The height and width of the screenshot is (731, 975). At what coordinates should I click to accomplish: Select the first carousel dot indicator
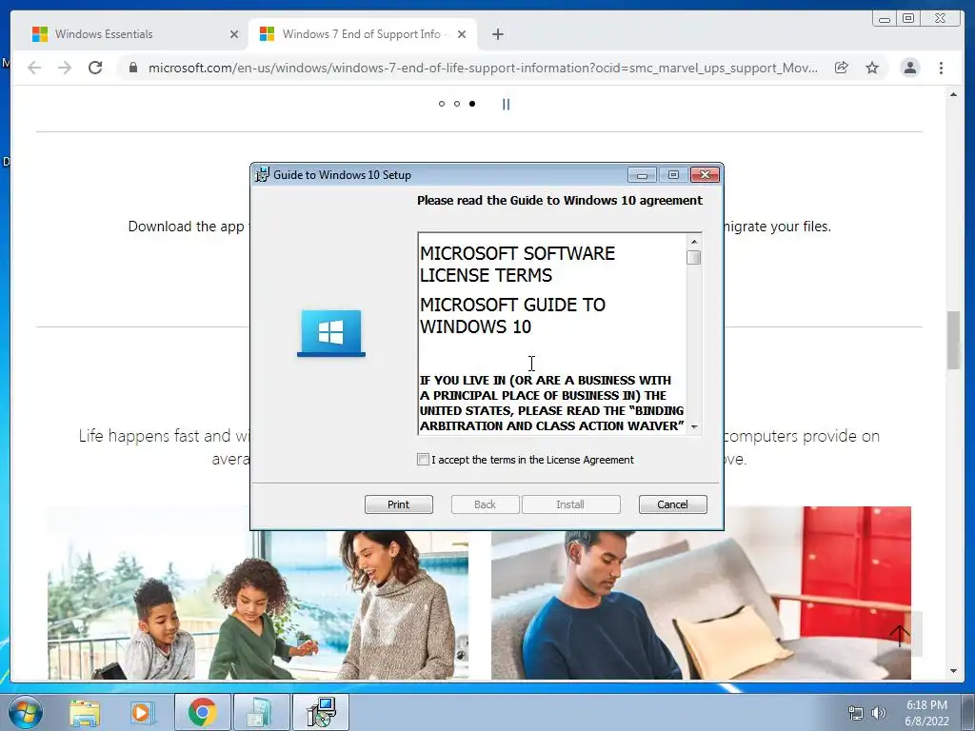pos(442,104)
